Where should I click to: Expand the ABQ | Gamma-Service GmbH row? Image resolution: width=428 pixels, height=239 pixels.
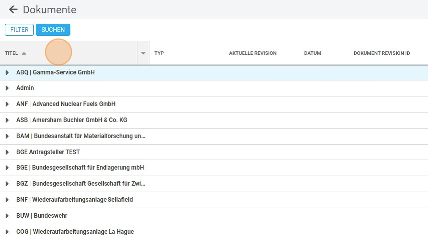[x=7, y=72]
